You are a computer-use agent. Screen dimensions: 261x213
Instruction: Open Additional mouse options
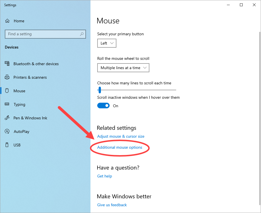(x=119, y=147)
